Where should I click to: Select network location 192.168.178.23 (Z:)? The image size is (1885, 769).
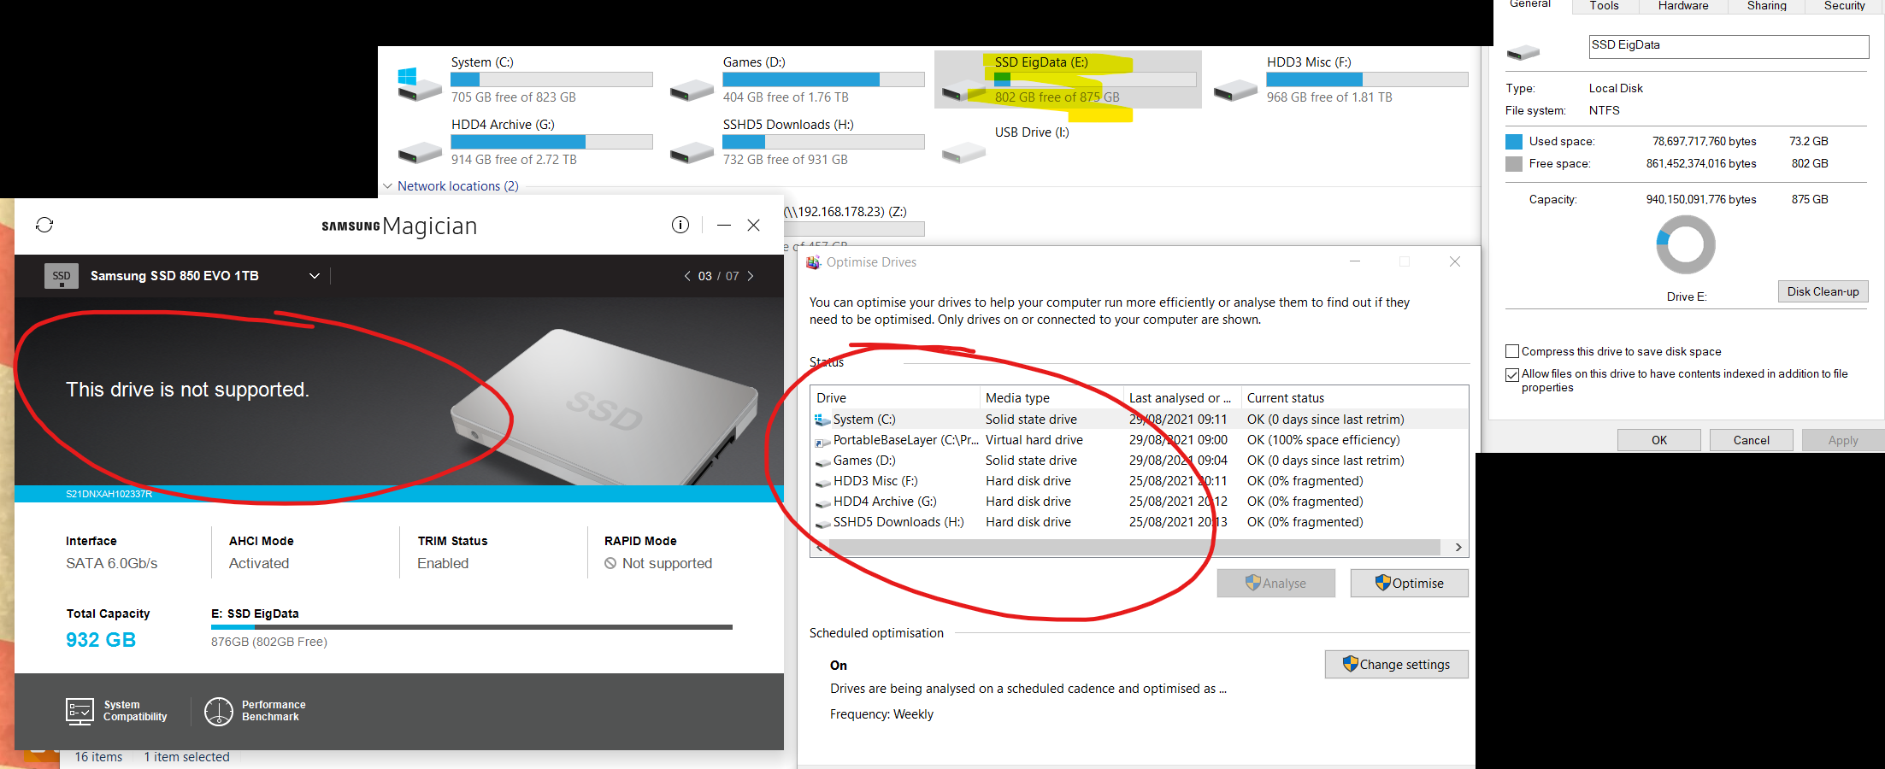click(x=846, y=212)
